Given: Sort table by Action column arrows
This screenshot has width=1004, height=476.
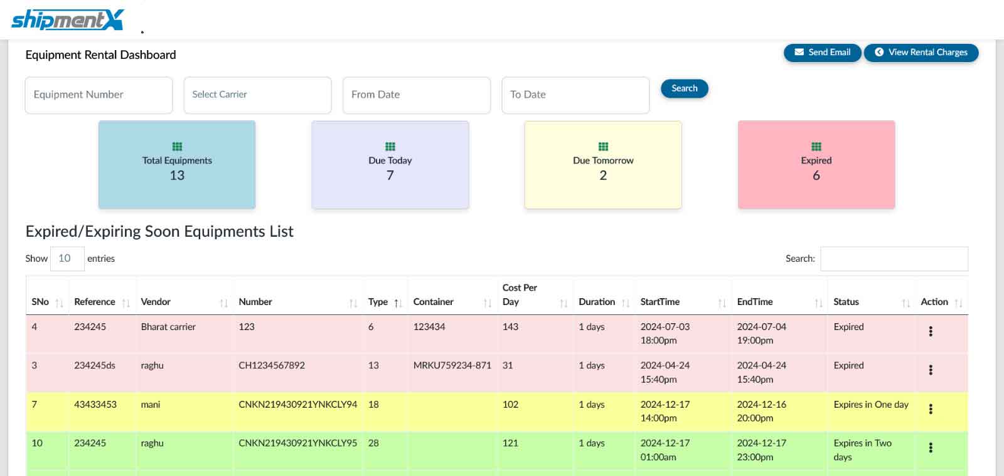Looking at the screenshot, I should click(x=958, y=303).
